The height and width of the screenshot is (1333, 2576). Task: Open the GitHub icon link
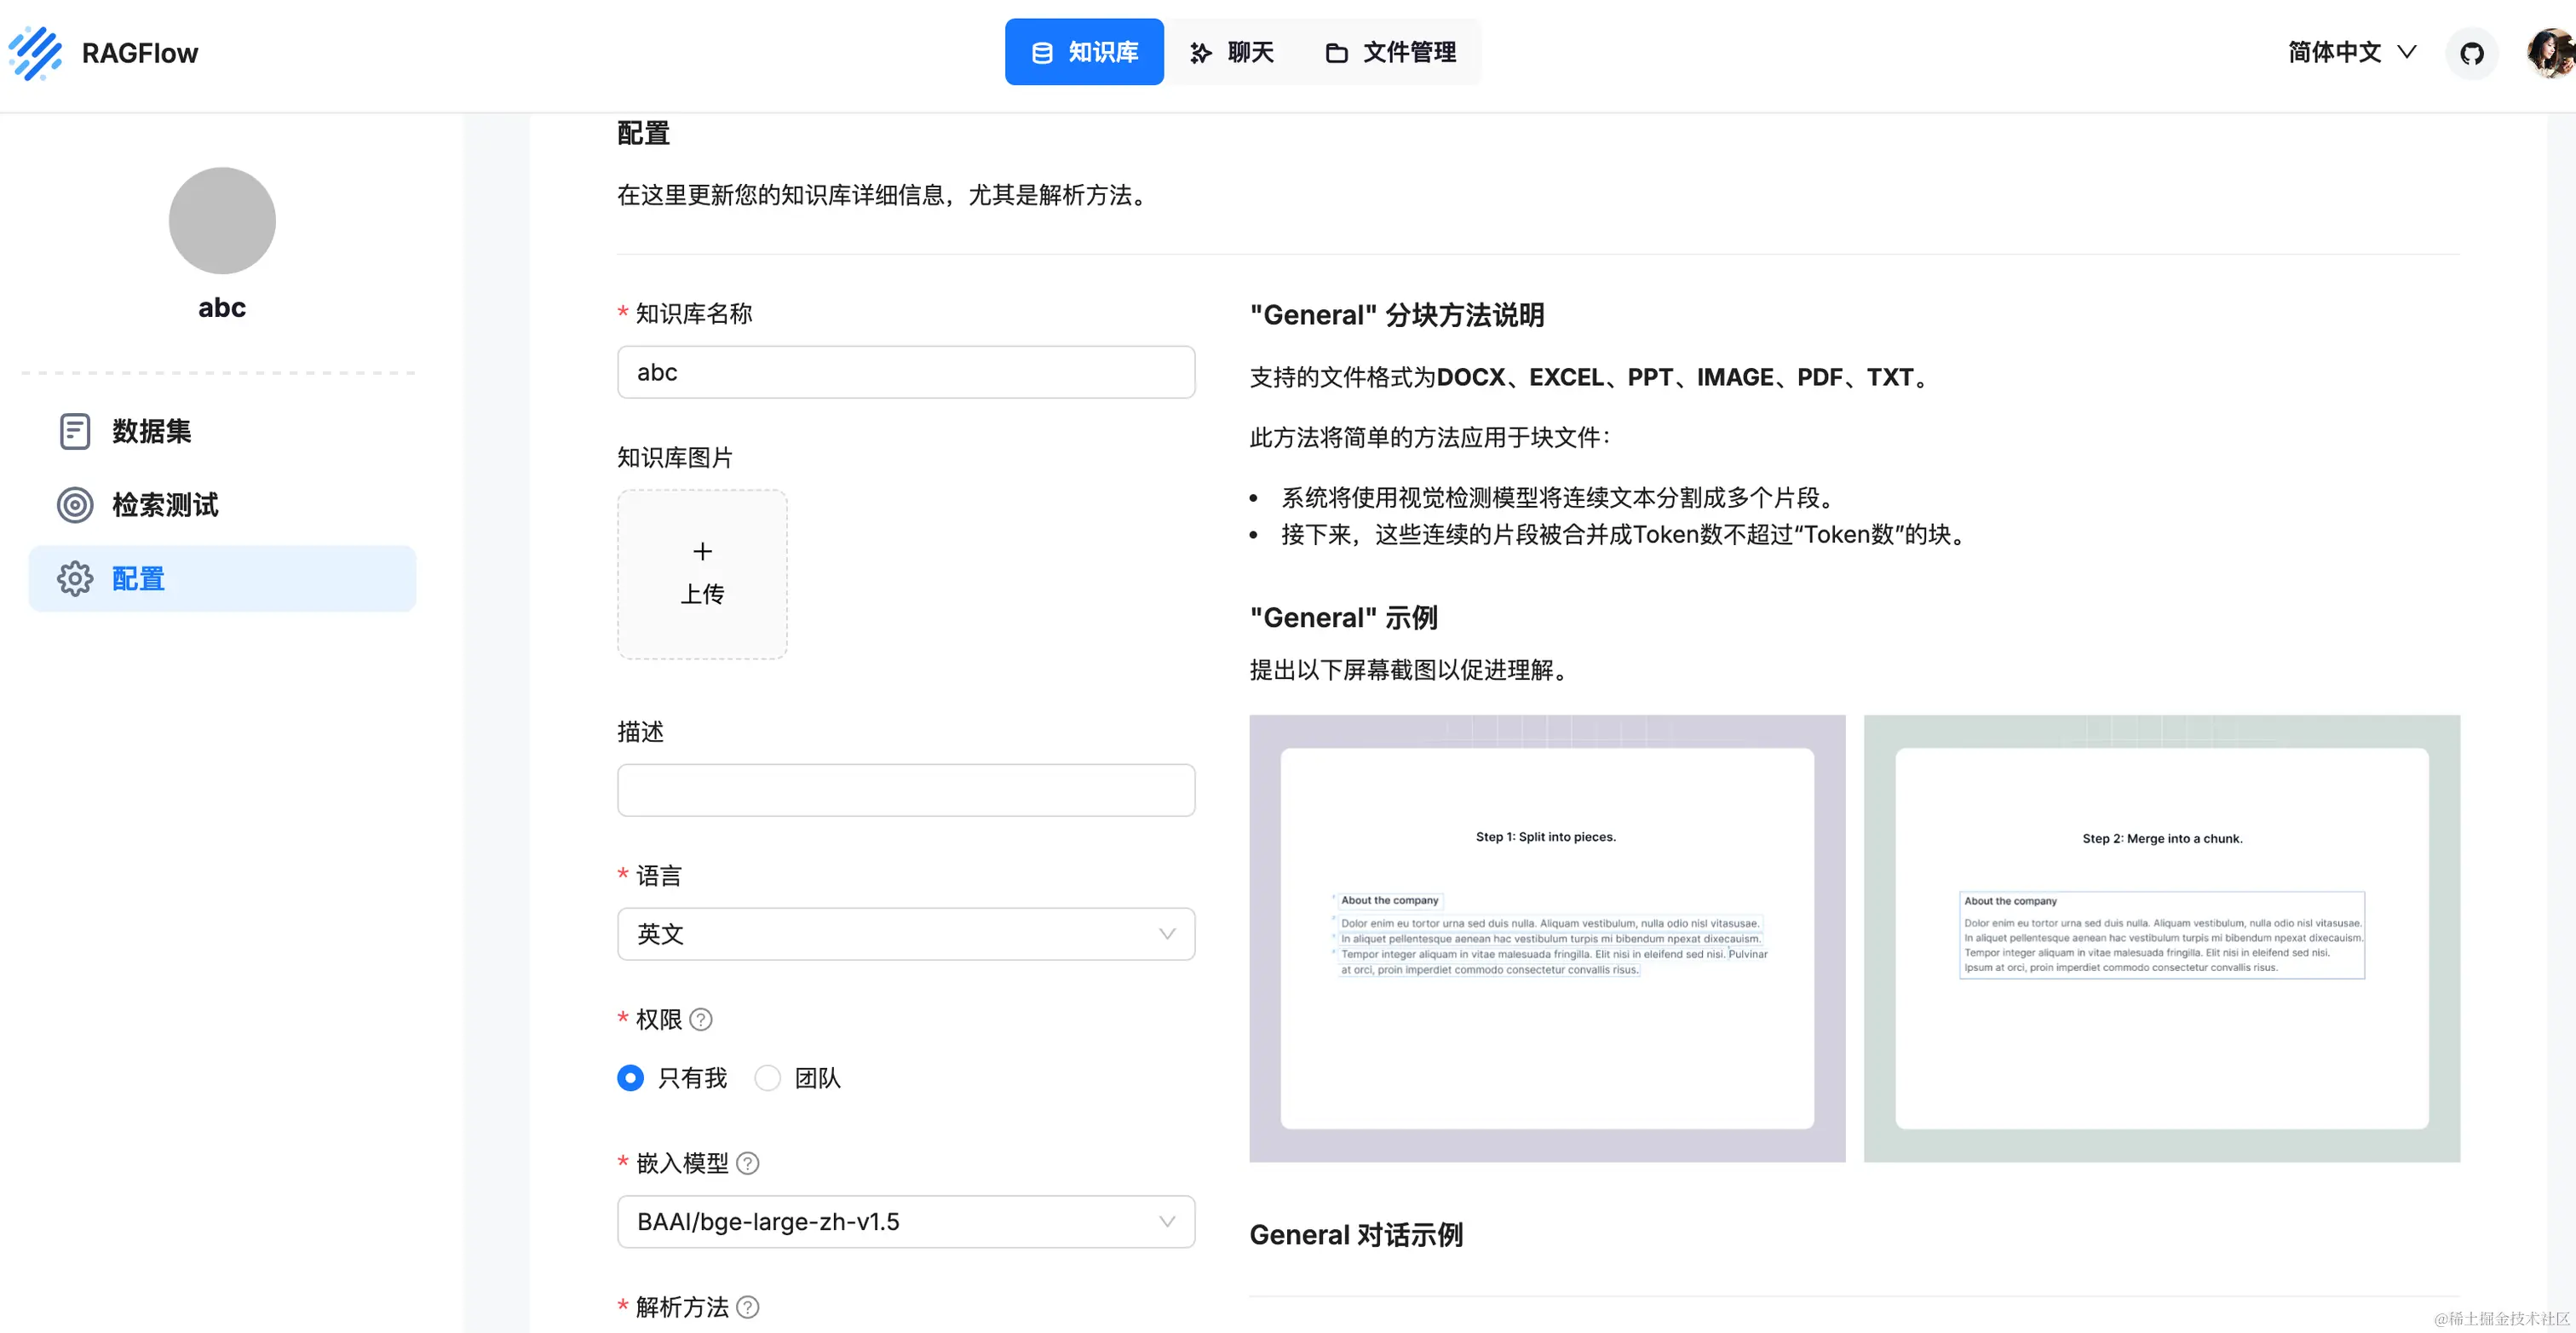click(x=2471, y=53)
